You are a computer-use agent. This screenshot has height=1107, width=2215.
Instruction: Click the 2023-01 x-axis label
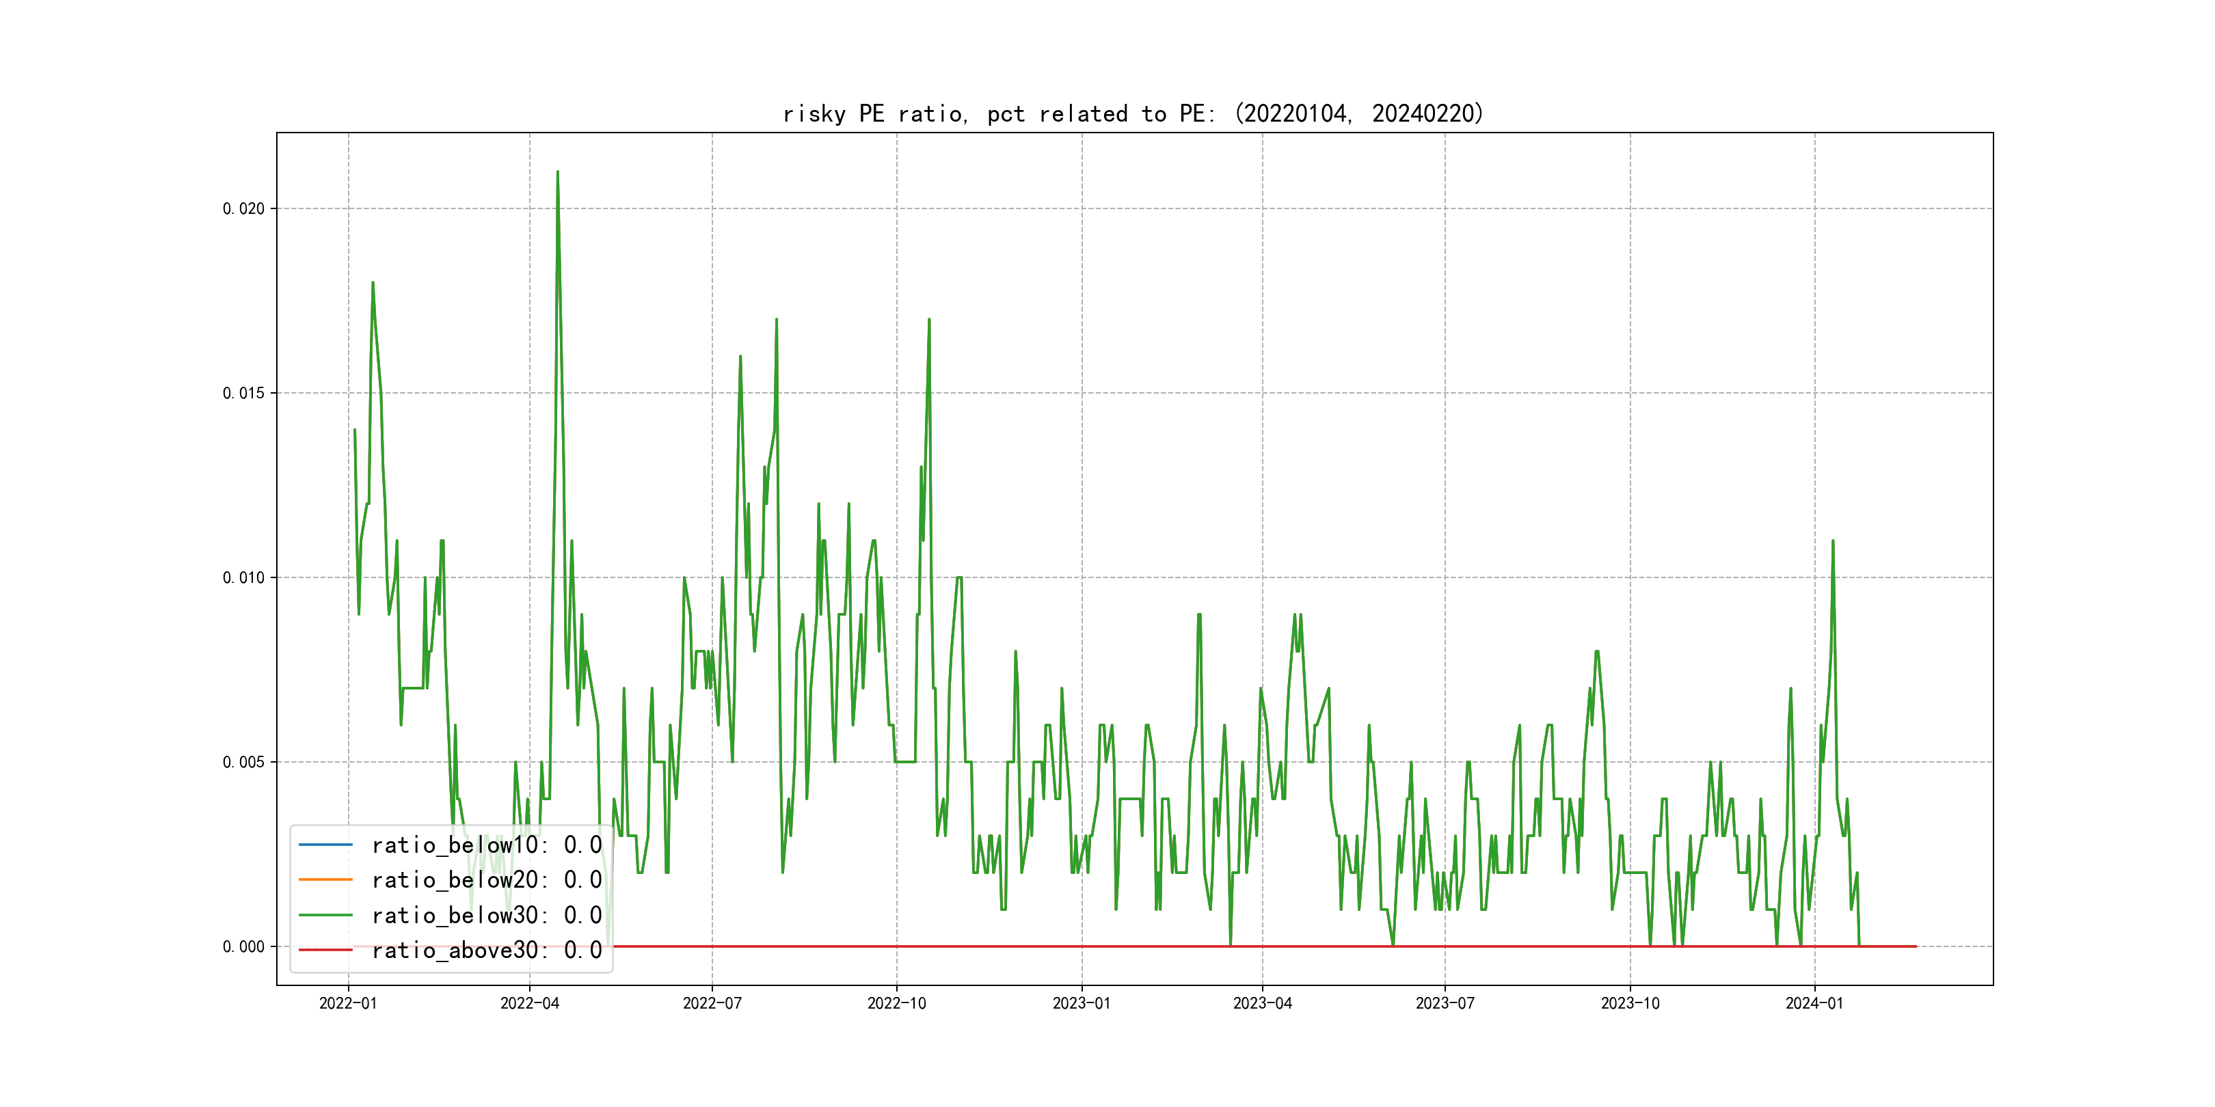pos(1082,1004)
